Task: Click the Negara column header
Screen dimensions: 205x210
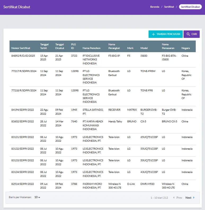Action: tap(185, 48)
